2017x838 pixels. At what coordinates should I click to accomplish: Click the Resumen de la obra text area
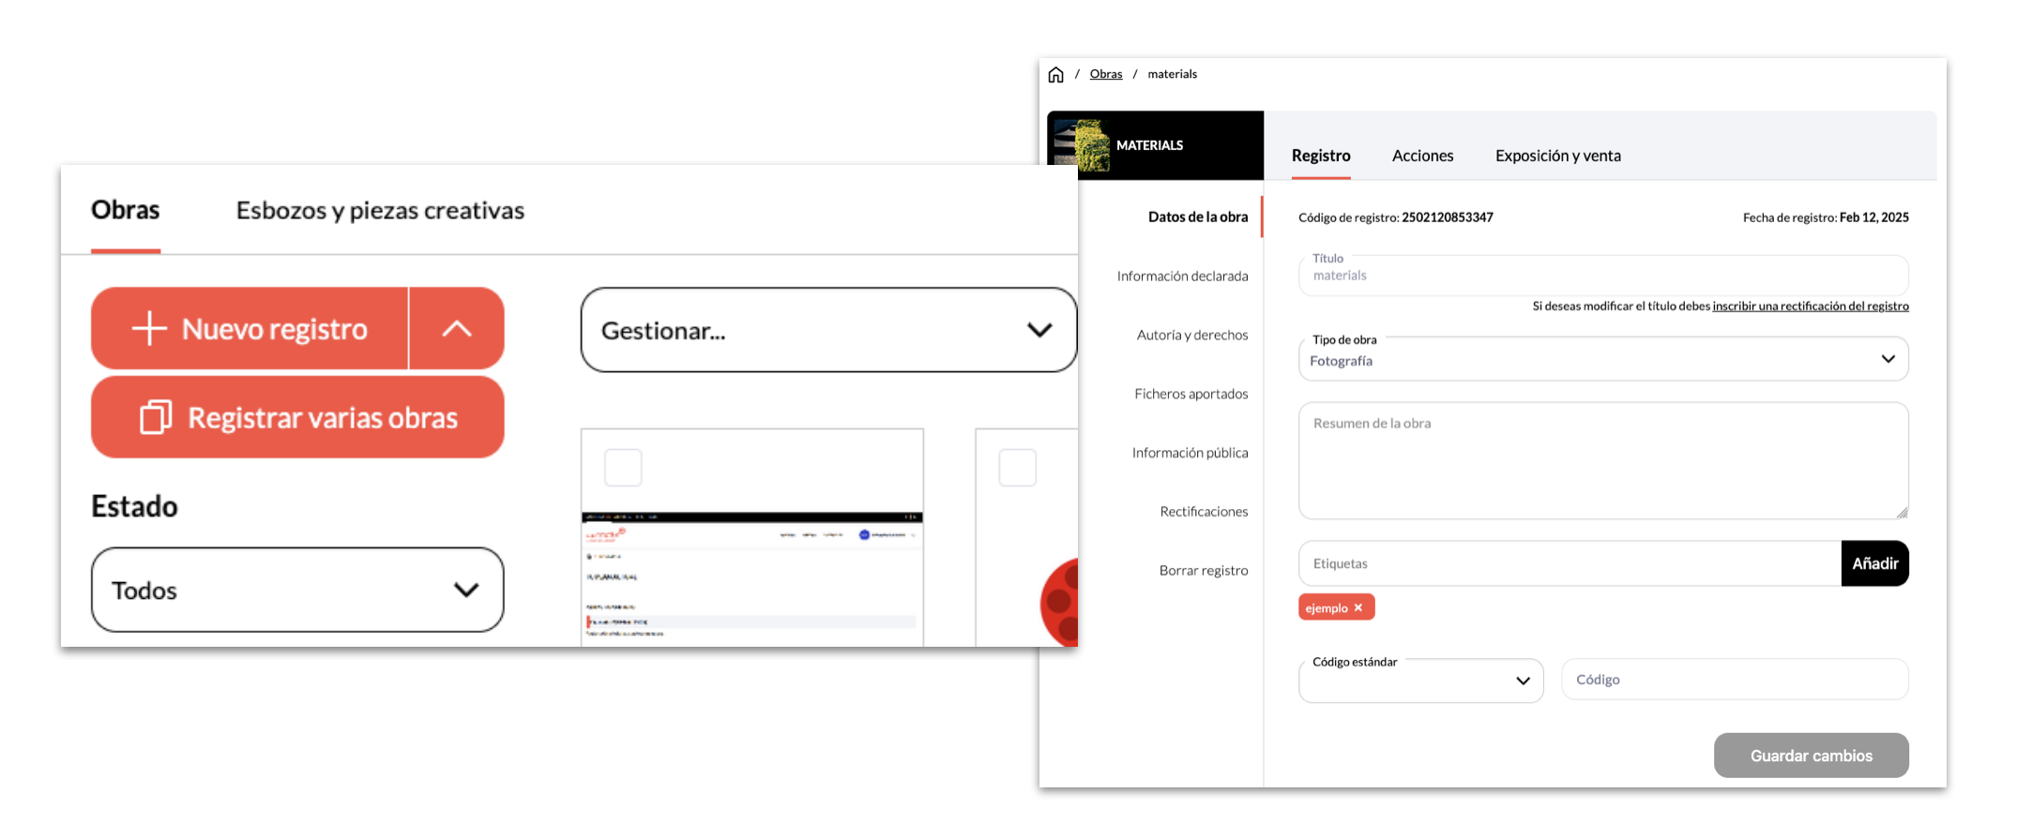[1602, 461]
